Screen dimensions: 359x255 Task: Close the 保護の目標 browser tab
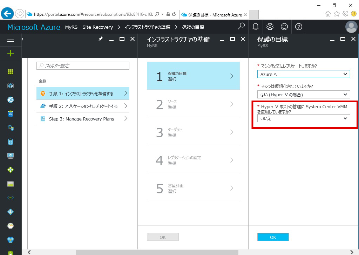245,15
